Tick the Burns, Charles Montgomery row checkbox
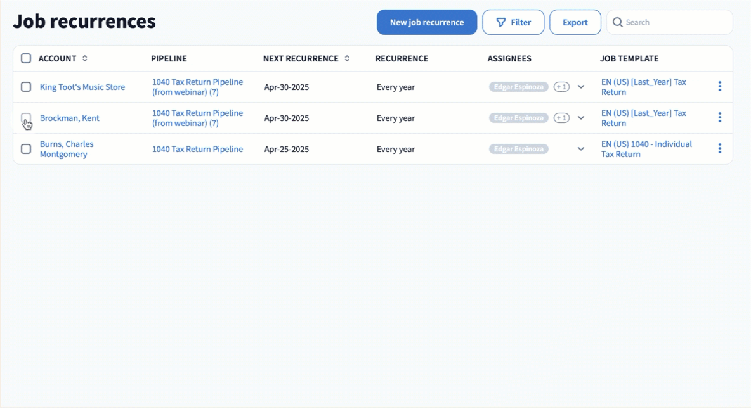Screen dimensions: 751x408 click(x=26, y=149)
